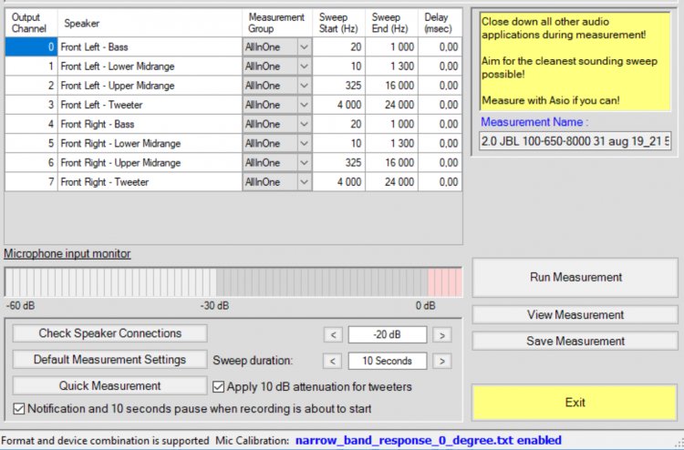684x450 pixels.
Task: Shorten sweep duration with left arrow
Action: [x=333, y=361]
